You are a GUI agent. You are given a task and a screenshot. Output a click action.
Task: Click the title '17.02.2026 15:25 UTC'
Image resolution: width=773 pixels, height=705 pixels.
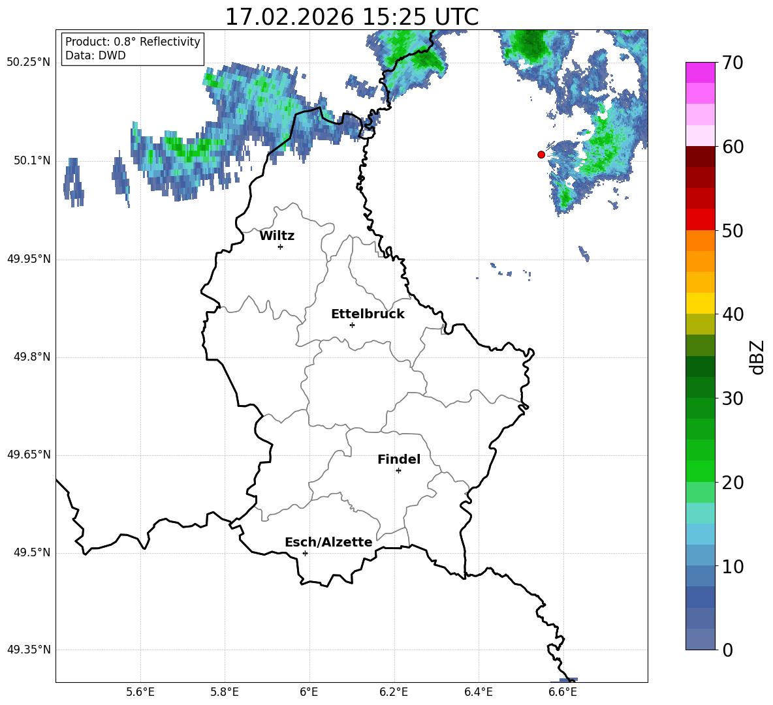(352, 17)
